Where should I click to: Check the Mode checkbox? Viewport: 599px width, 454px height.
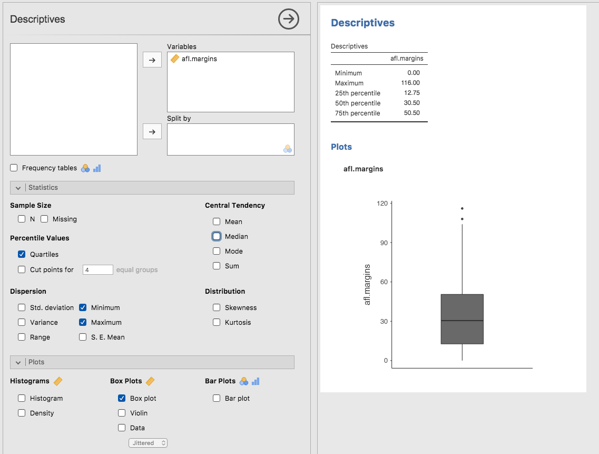pyautogui.click(x=217, y=251)
